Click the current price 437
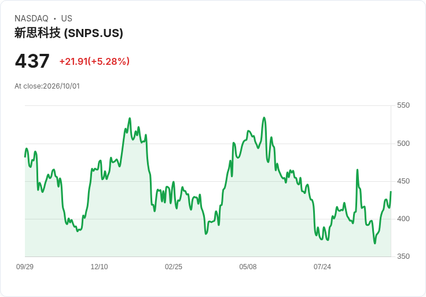Screen dimensions: 426x297 32,61
